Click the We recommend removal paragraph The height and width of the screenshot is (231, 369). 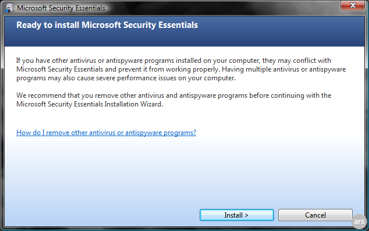pyautogui.click(x=173, y=99)
